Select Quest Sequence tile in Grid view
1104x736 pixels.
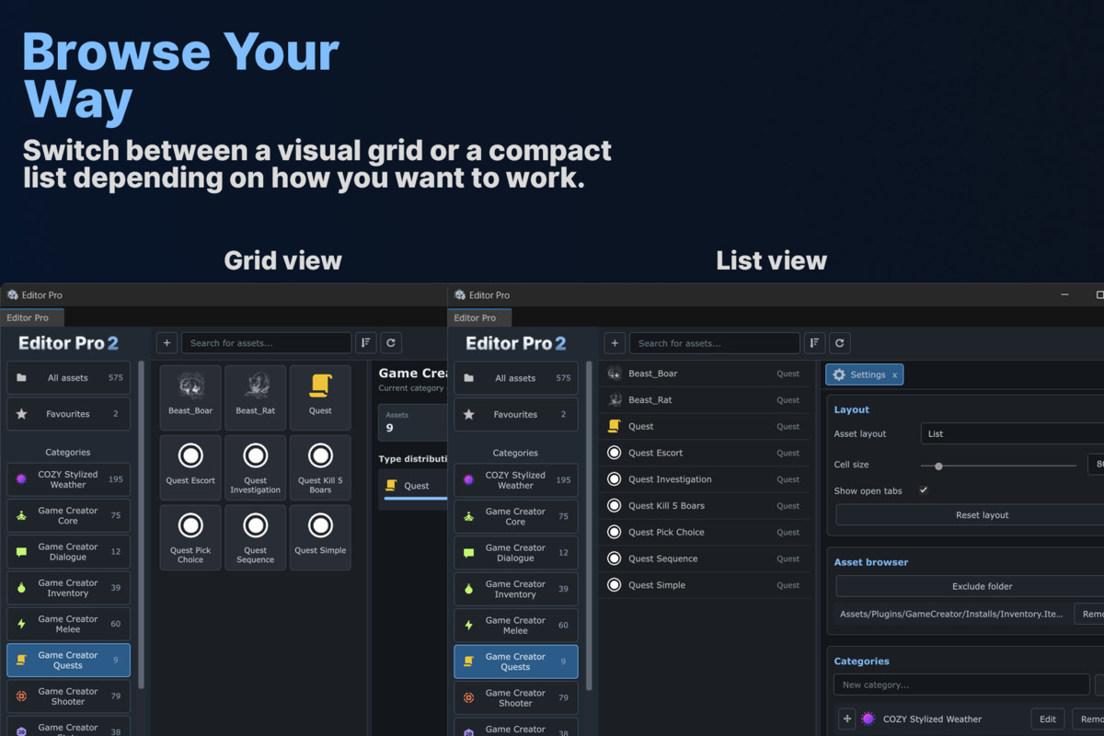tap(256, 537)
